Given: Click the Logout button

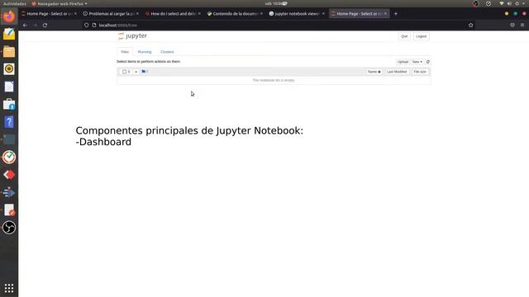Looking at the screenshot, I should (x=421, y=36).
